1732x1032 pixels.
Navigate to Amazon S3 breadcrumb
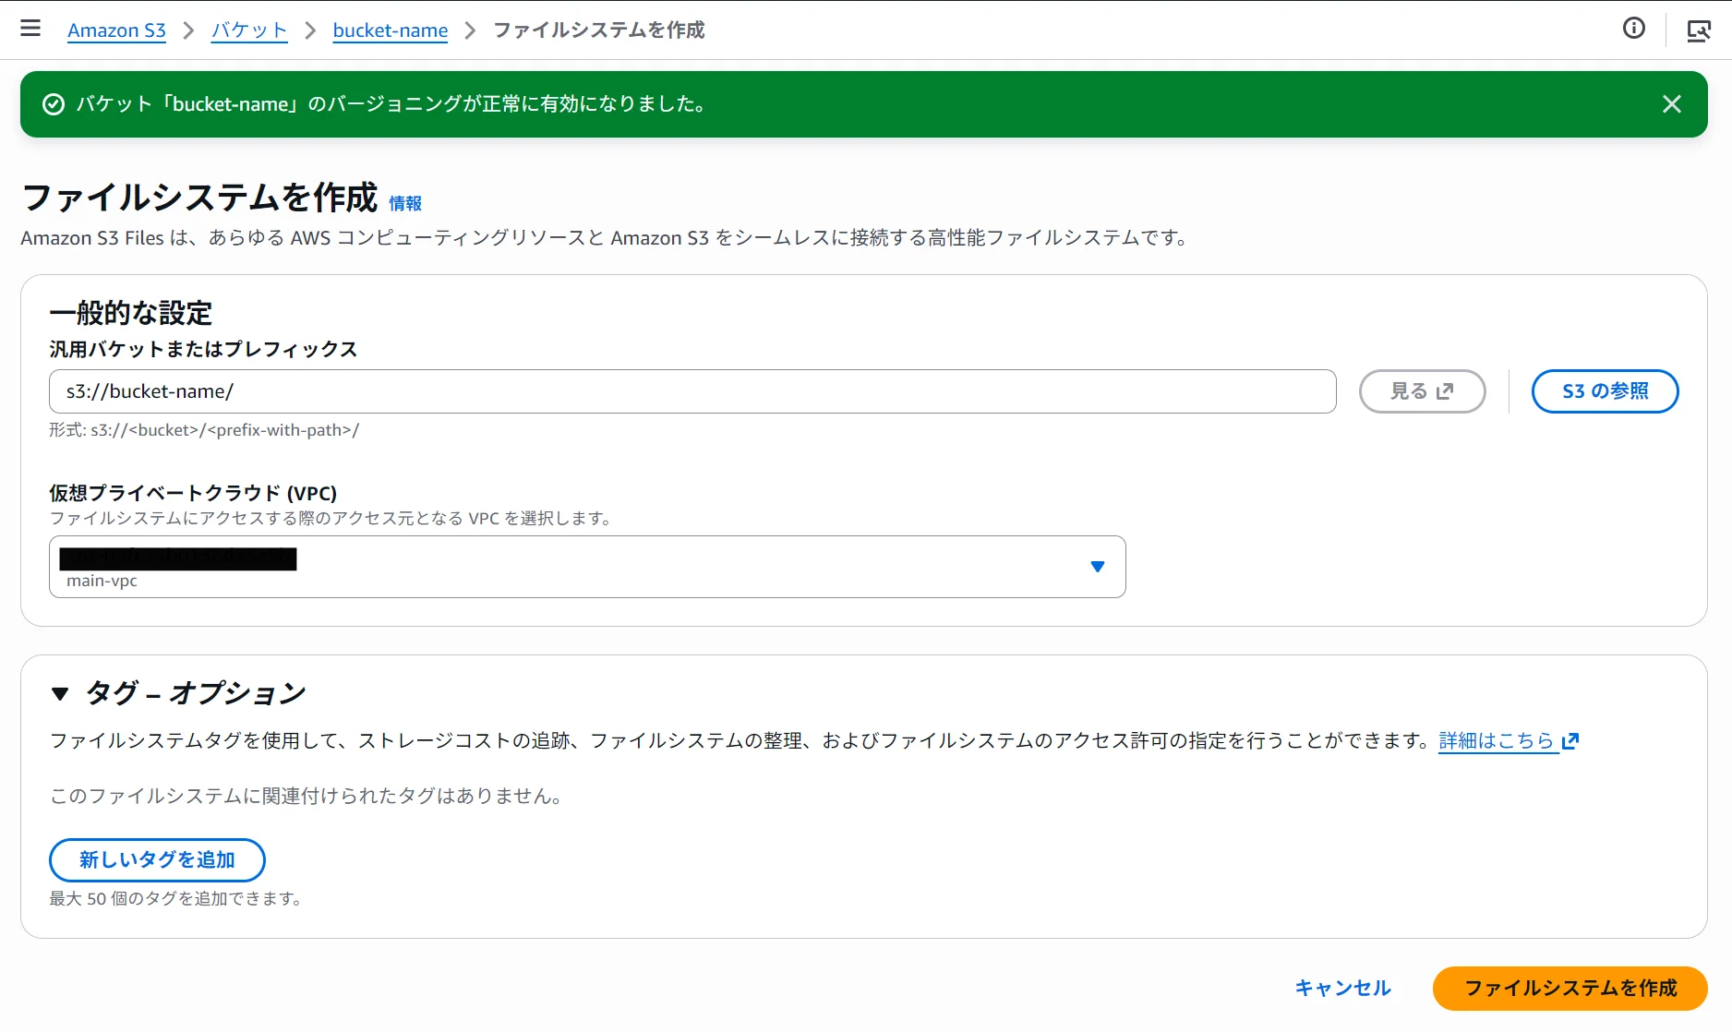pyautogui.click(x=115, y=30)
